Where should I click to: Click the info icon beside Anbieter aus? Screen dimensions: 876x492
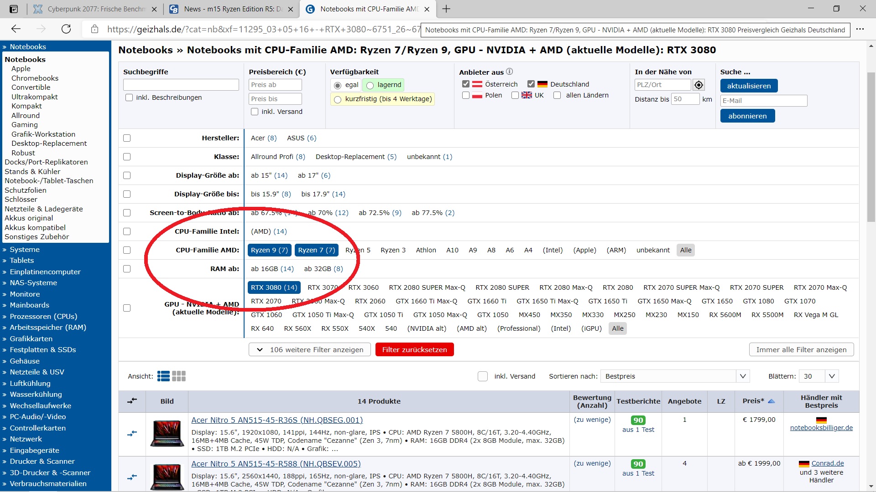coord(510,72)
